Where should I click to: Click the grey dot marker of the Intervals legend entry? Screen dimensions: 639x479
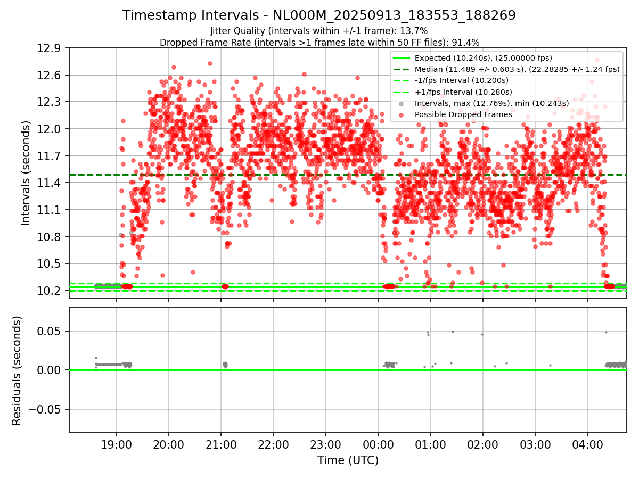click(402, 103)
